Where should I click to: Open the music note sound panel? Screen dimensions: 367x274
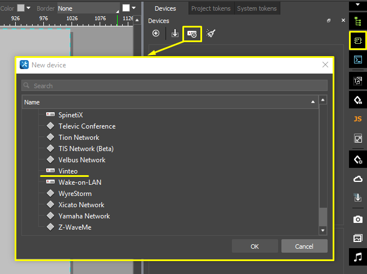pyautogui.click(x=357, y=257)
